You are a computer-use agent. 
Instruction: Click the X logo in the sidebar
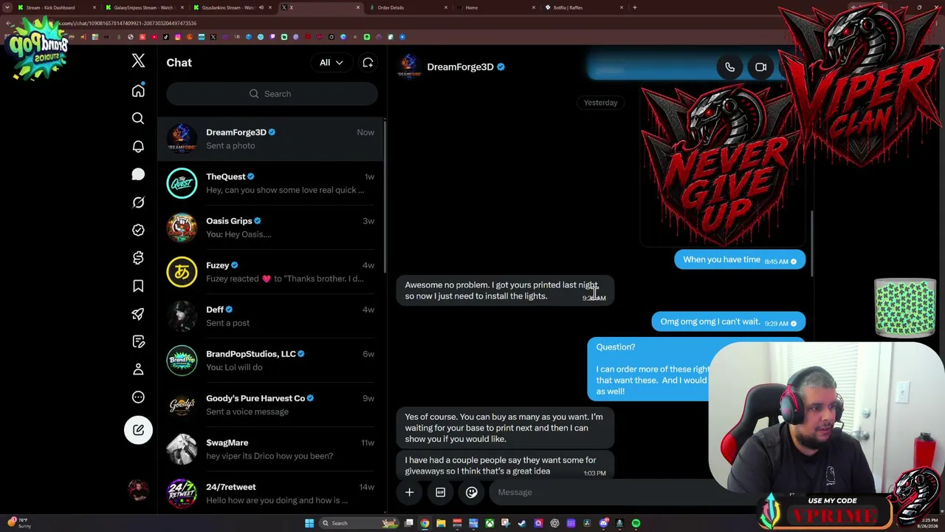pos(138,61)
